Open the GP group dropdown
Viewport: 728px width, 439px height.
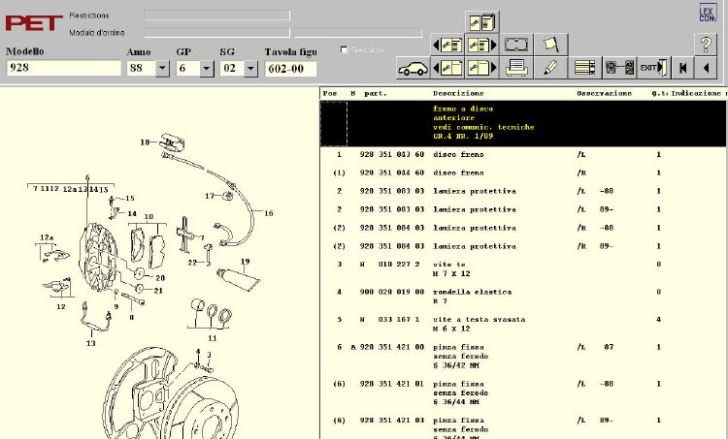(207, 69)
